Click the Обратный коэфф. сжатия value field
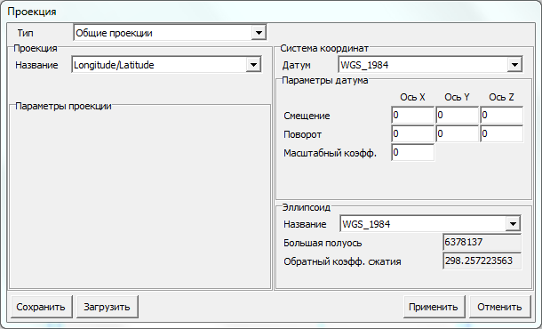 (x=482, y=261)
